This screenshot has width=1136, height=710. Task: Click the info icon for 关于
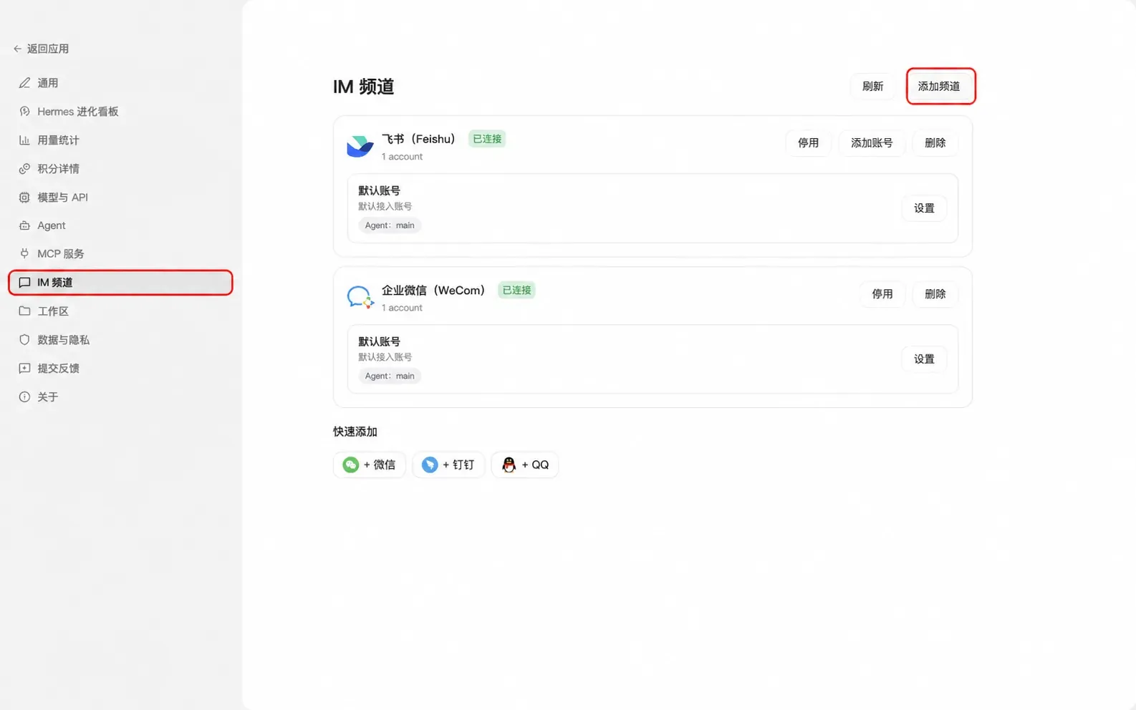tap(24, 397)
